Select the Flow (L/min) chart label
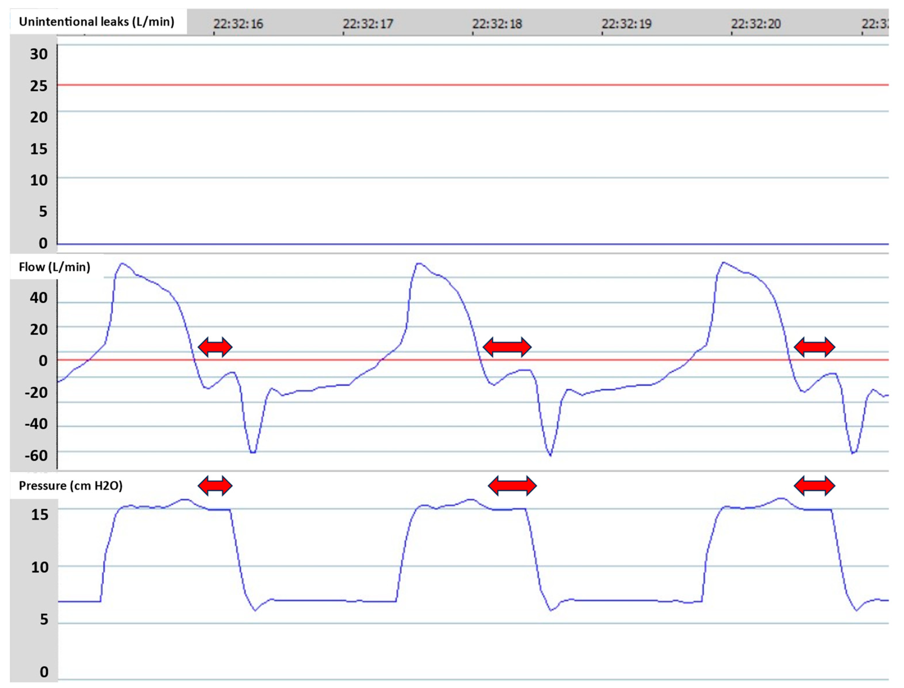Viewport: 904px width, 688px height. 54,267
